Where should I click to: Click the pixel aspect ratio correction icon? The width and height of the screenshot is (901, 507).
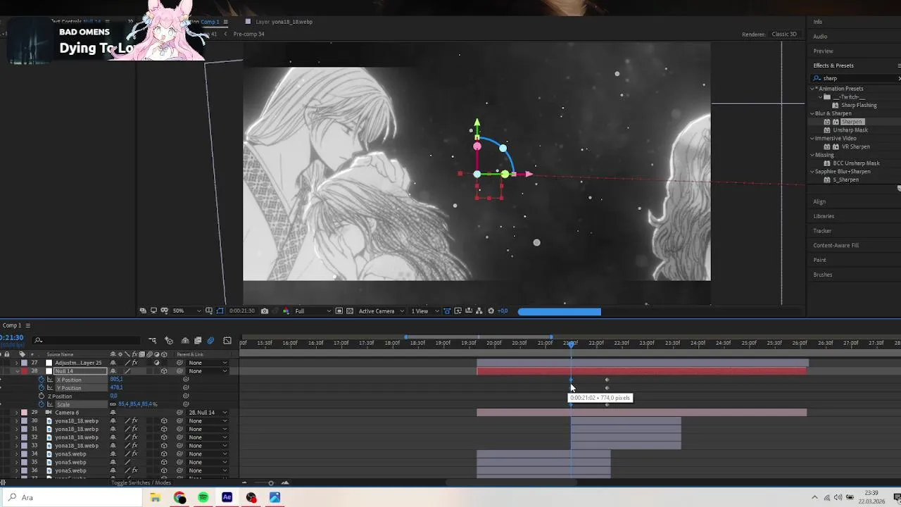[x=447, y=311]
